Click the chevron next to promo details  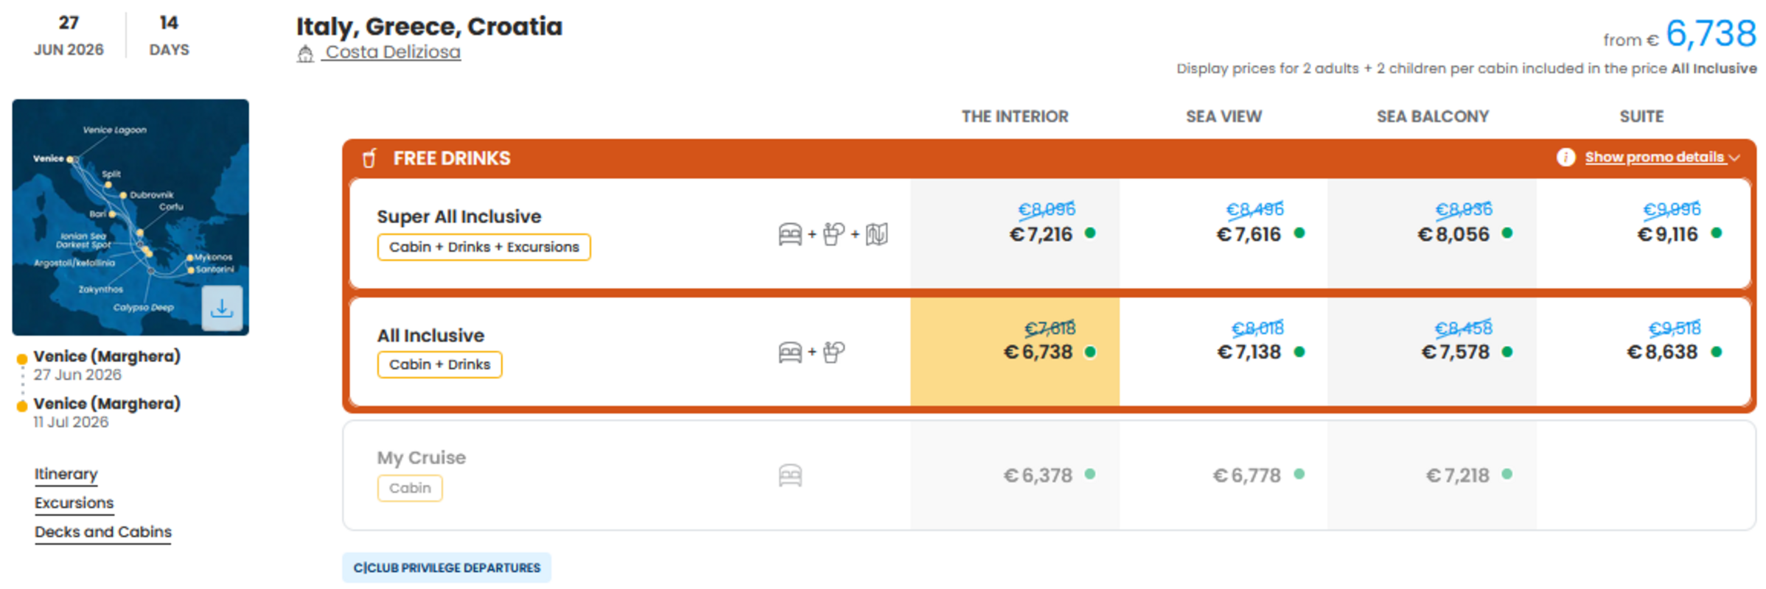point(1734,158)
